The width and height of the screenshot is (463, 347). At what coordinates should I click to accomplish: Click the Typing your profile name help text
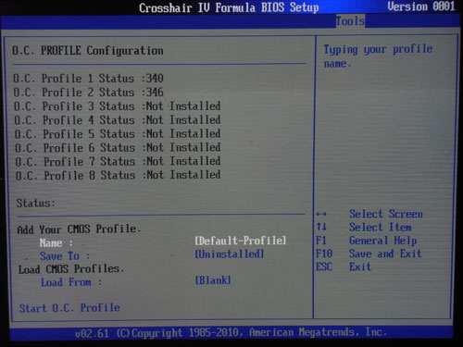(x=378, y=56)
